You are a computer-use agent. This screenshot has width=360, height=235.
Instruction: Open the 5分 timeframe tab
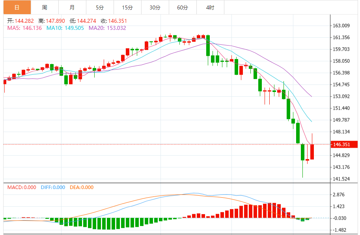[100, 7]
